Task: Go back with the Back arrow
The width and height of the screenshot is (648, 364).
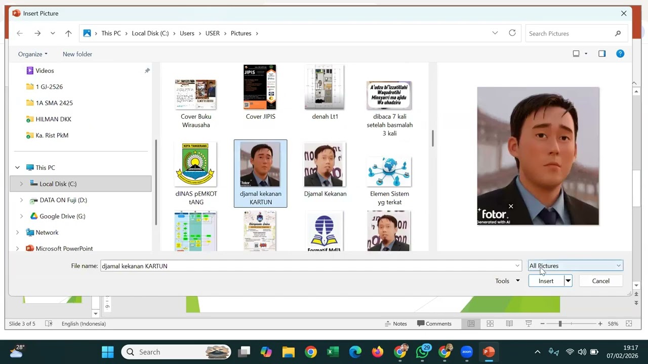Action: [x=20, y=33]
